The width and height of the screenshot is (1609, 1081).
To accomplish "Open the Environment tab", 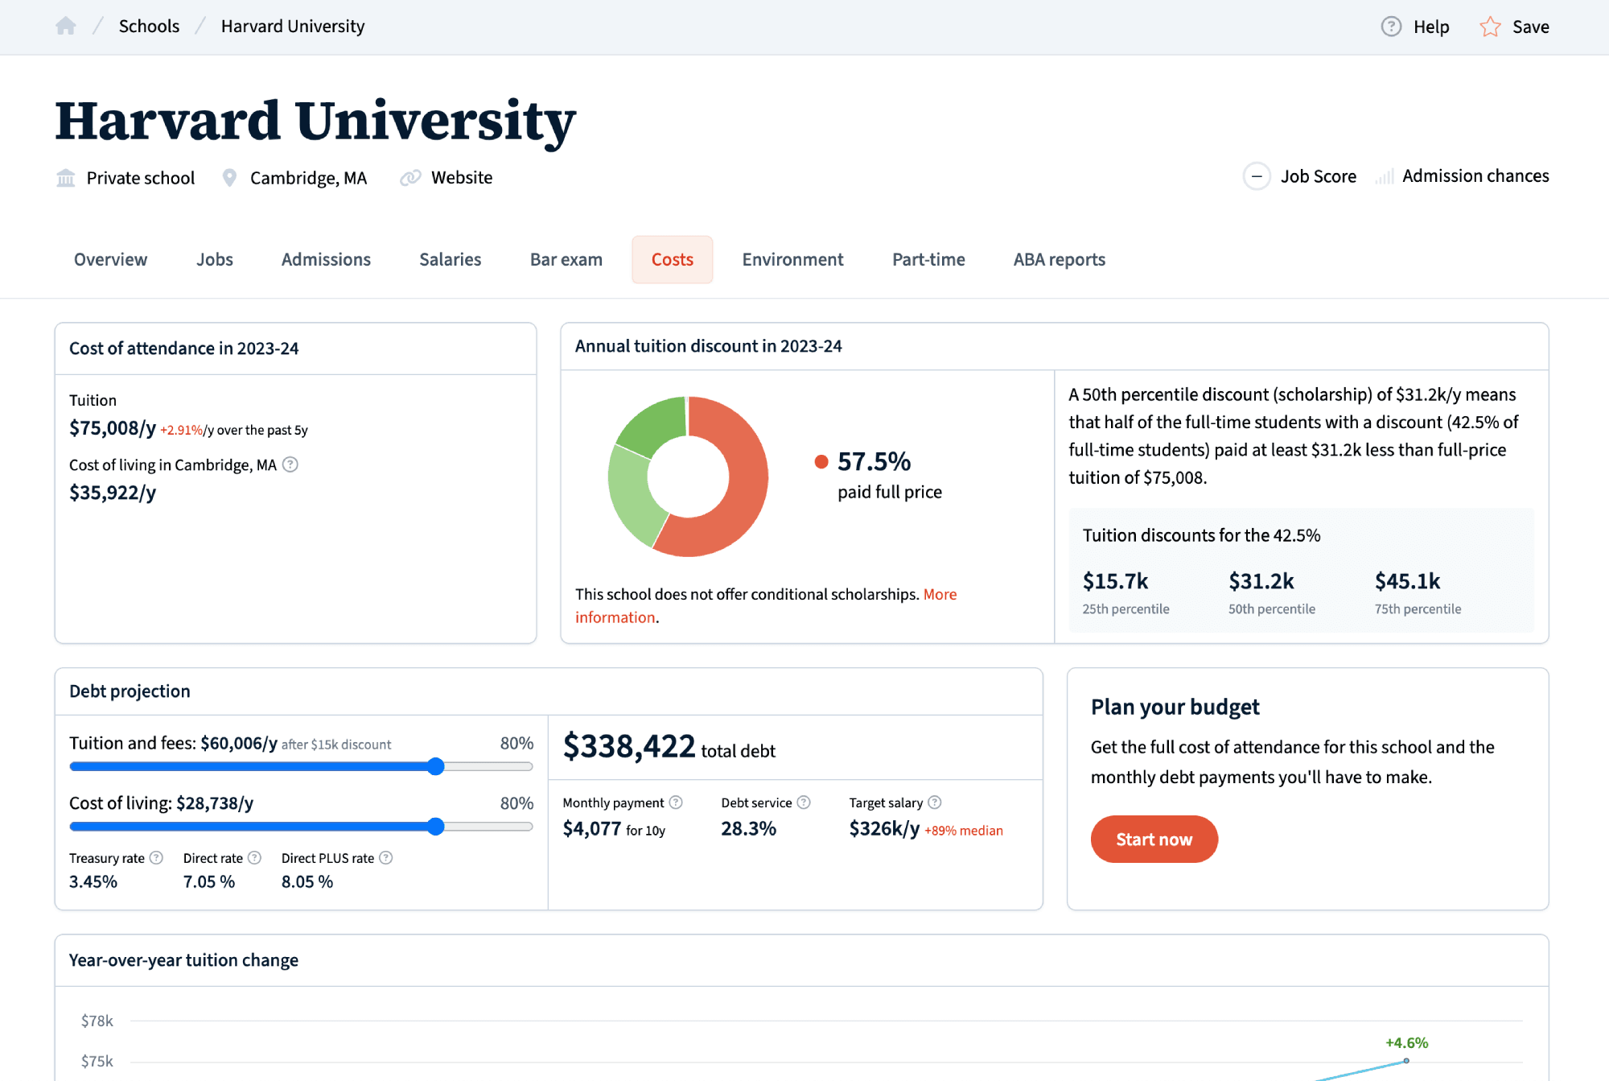I will (792, 259).
